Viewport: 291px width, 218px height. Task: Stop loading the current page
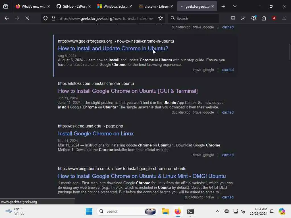click(27, 18)
